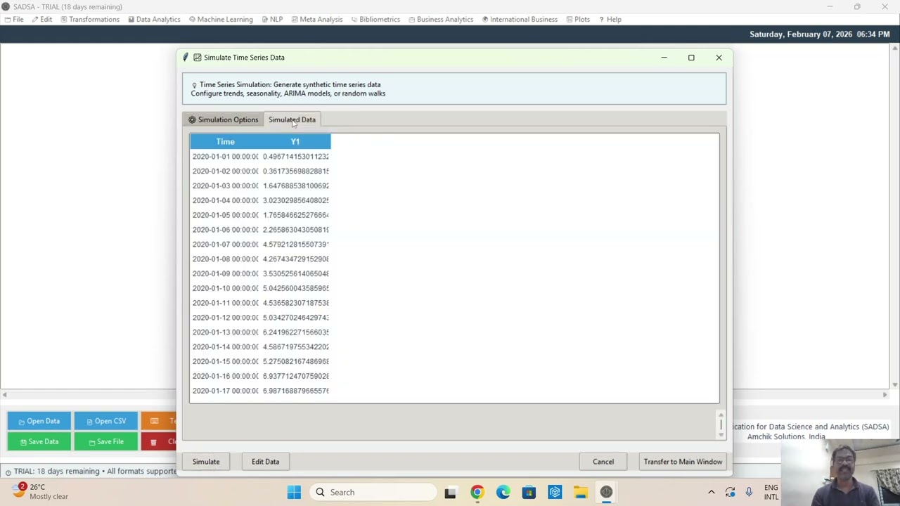The height and width of the screenshot is (506, 900).
Task: Click the ENG INTL language indicator
Action: click(x=771, y=492)
